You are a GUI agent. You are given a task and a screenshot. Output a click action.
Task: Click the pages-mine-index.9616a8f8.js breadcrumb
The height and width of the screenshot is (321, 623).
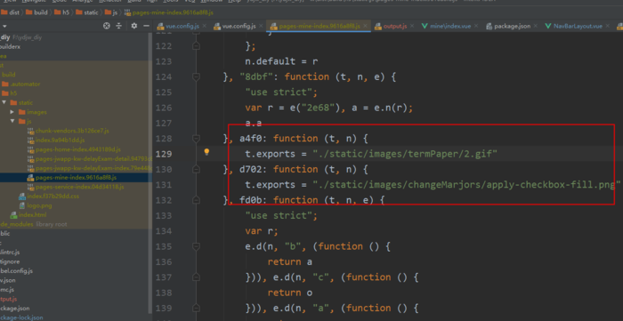tap(169, 12)
